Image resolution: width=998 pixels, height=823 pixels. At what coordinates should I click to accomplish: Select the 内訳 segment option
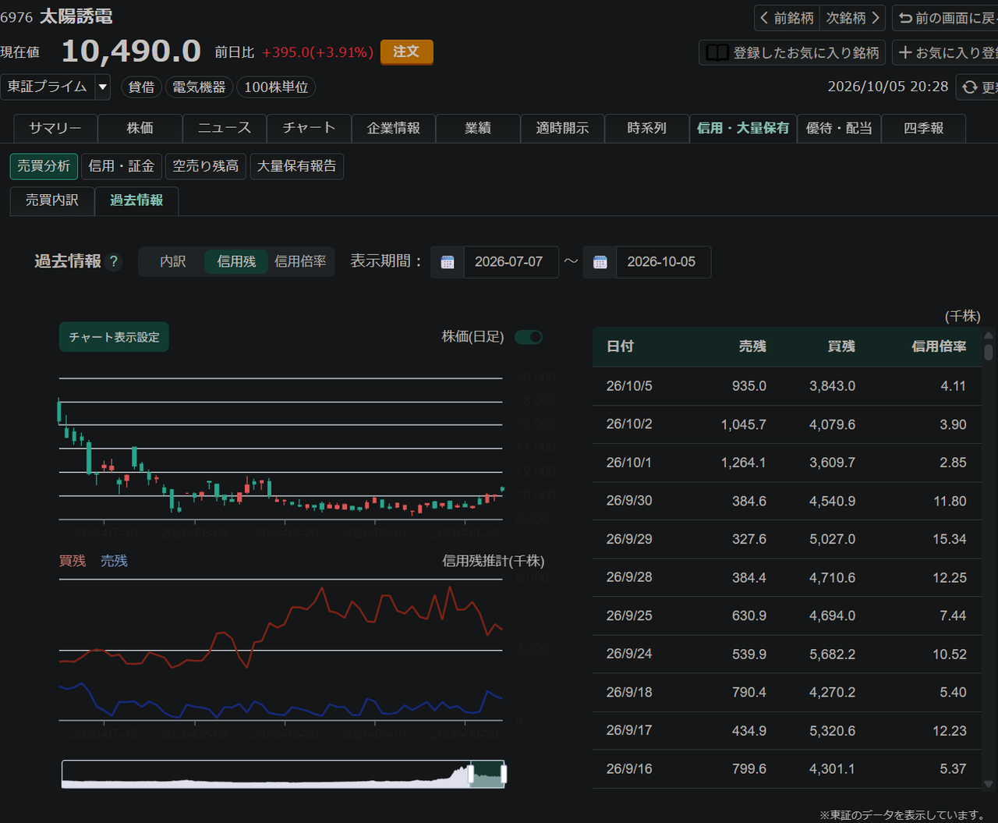pos(173,262)
